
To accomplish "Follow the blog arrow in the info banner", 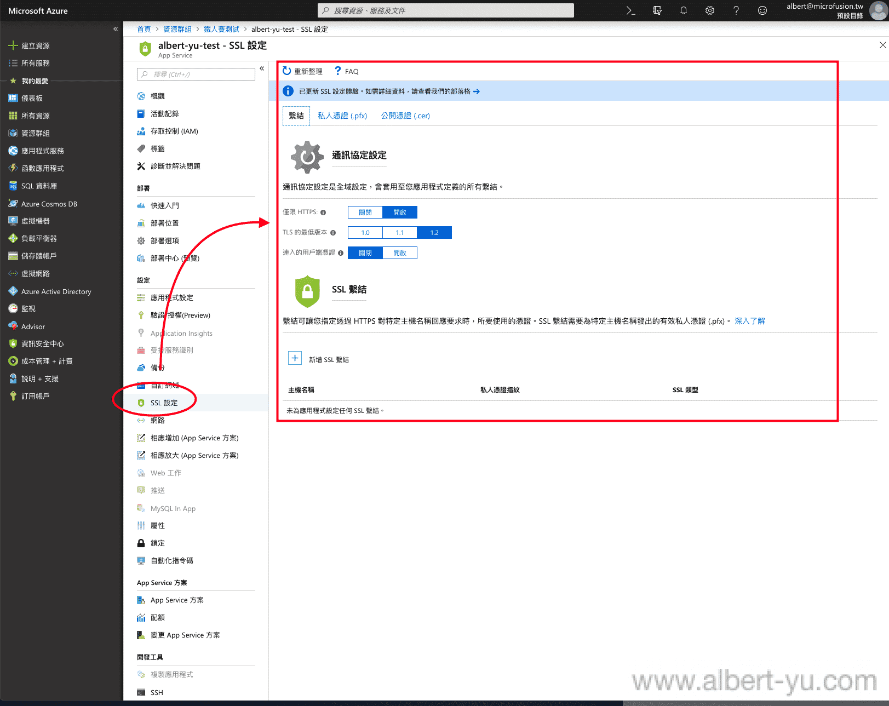I will (x=477, y=91).
